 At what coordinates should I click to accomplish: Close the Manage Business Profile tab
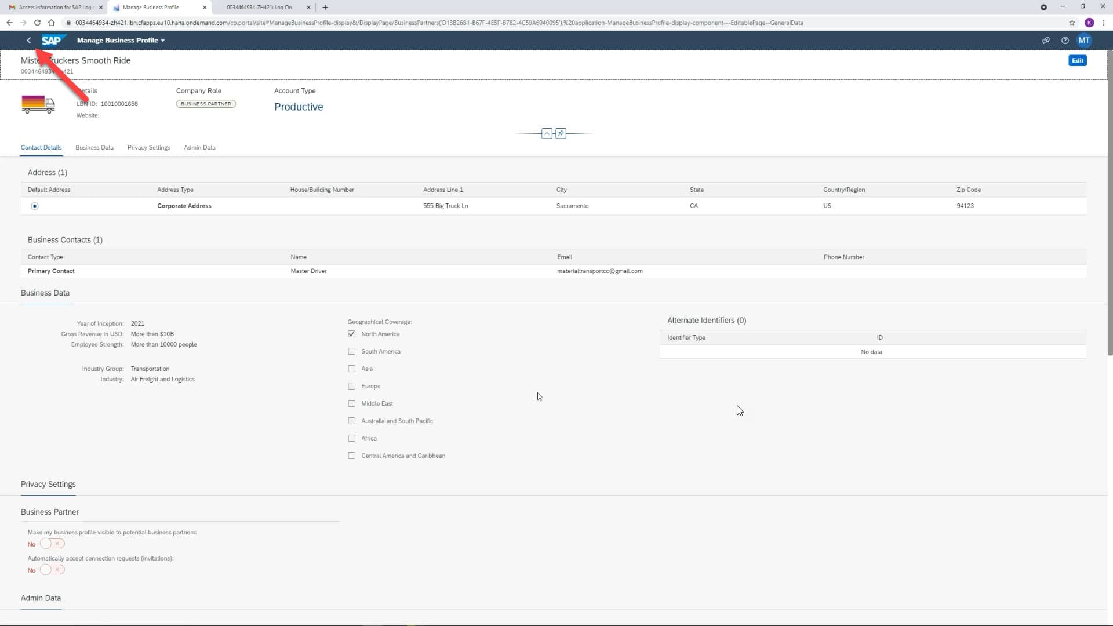205,8
